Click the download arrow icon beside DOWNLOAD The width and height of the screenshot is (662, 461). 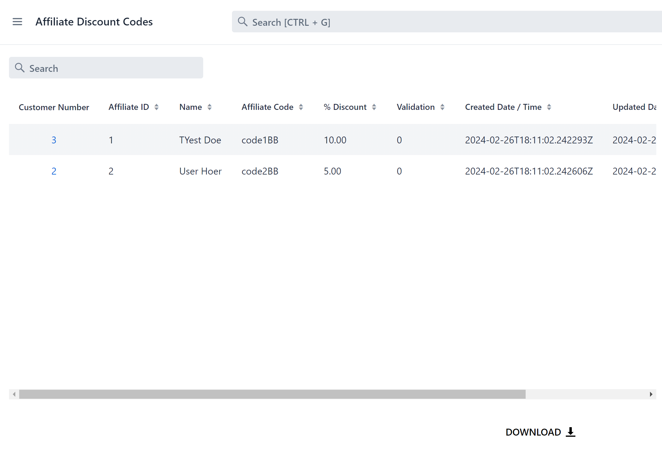pos(570,432)
